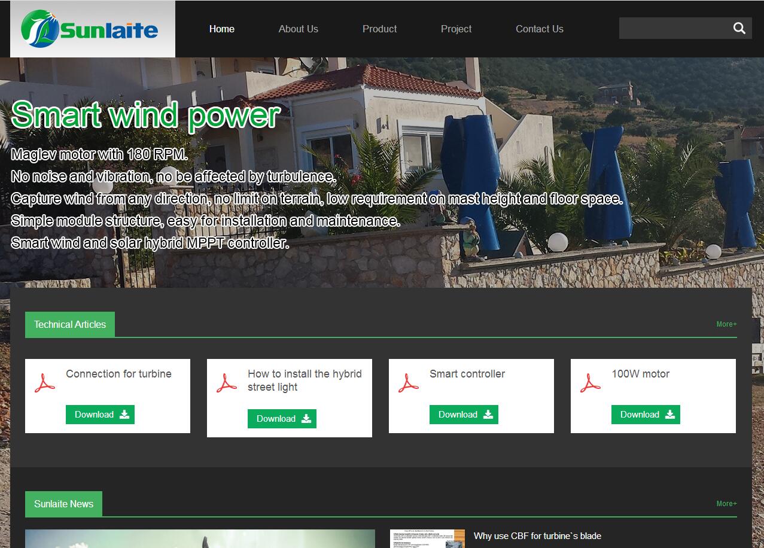This screenshot has height=548, width=764.
Task: Click the search magnifier icon
Action: click(x=739, y=28)
